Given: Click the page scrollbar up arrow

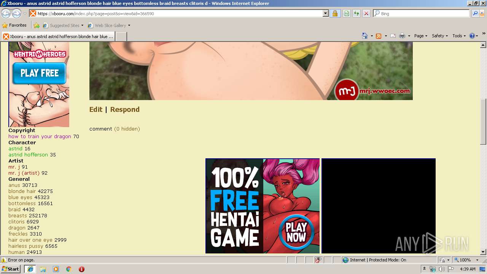Looking at the screenshot, I should [x=483, y=45].
